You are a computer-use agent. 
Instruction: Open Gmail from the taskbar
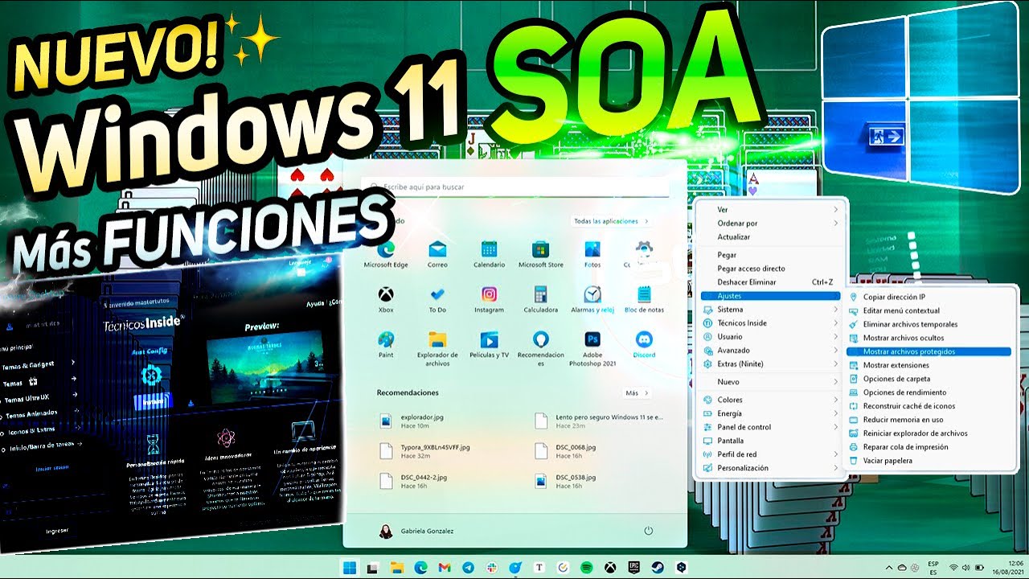point(445,568)
